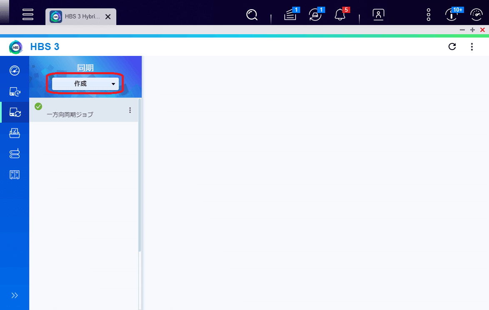Open background tasks icon with badge 1

[291, 14]
